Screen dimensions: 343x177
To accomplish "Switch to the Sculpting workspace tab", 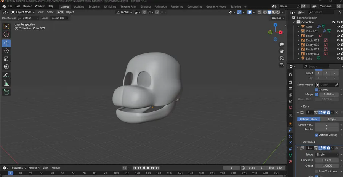I will click(94, 6).
